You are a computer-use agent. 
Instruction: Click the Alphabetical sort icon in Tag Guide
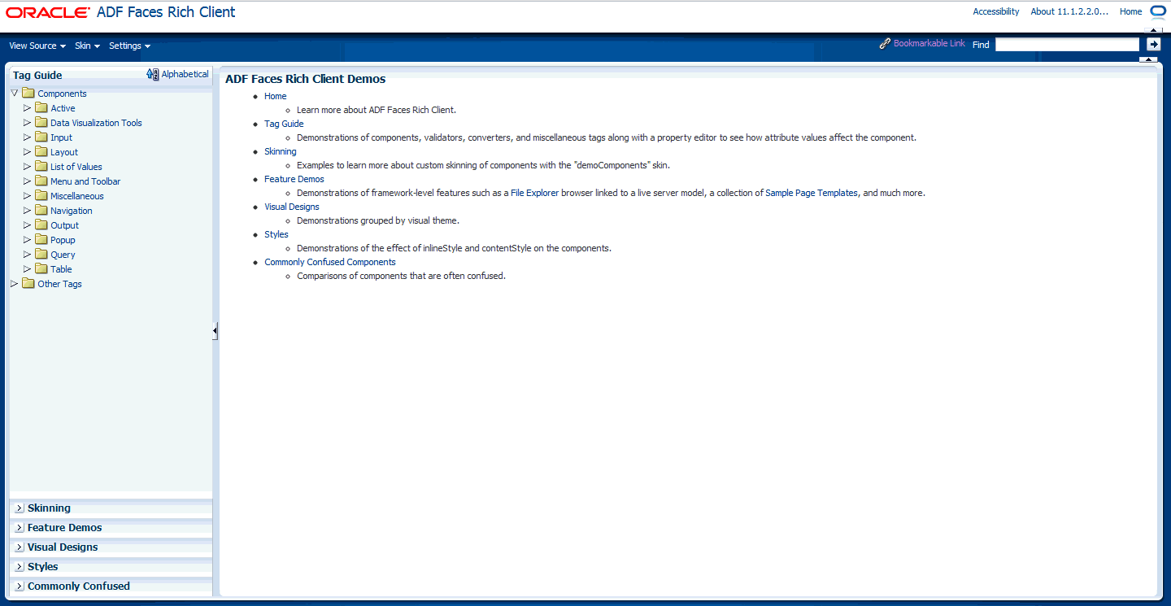(x=152, y=73)
